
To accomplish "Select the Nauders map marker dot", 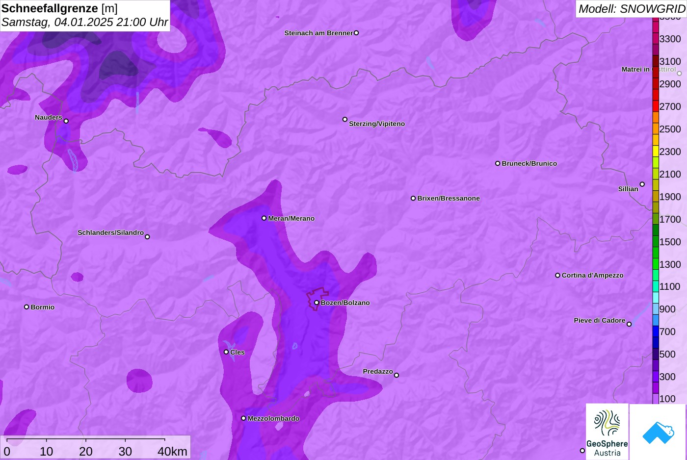I will (x=66, y=121).
